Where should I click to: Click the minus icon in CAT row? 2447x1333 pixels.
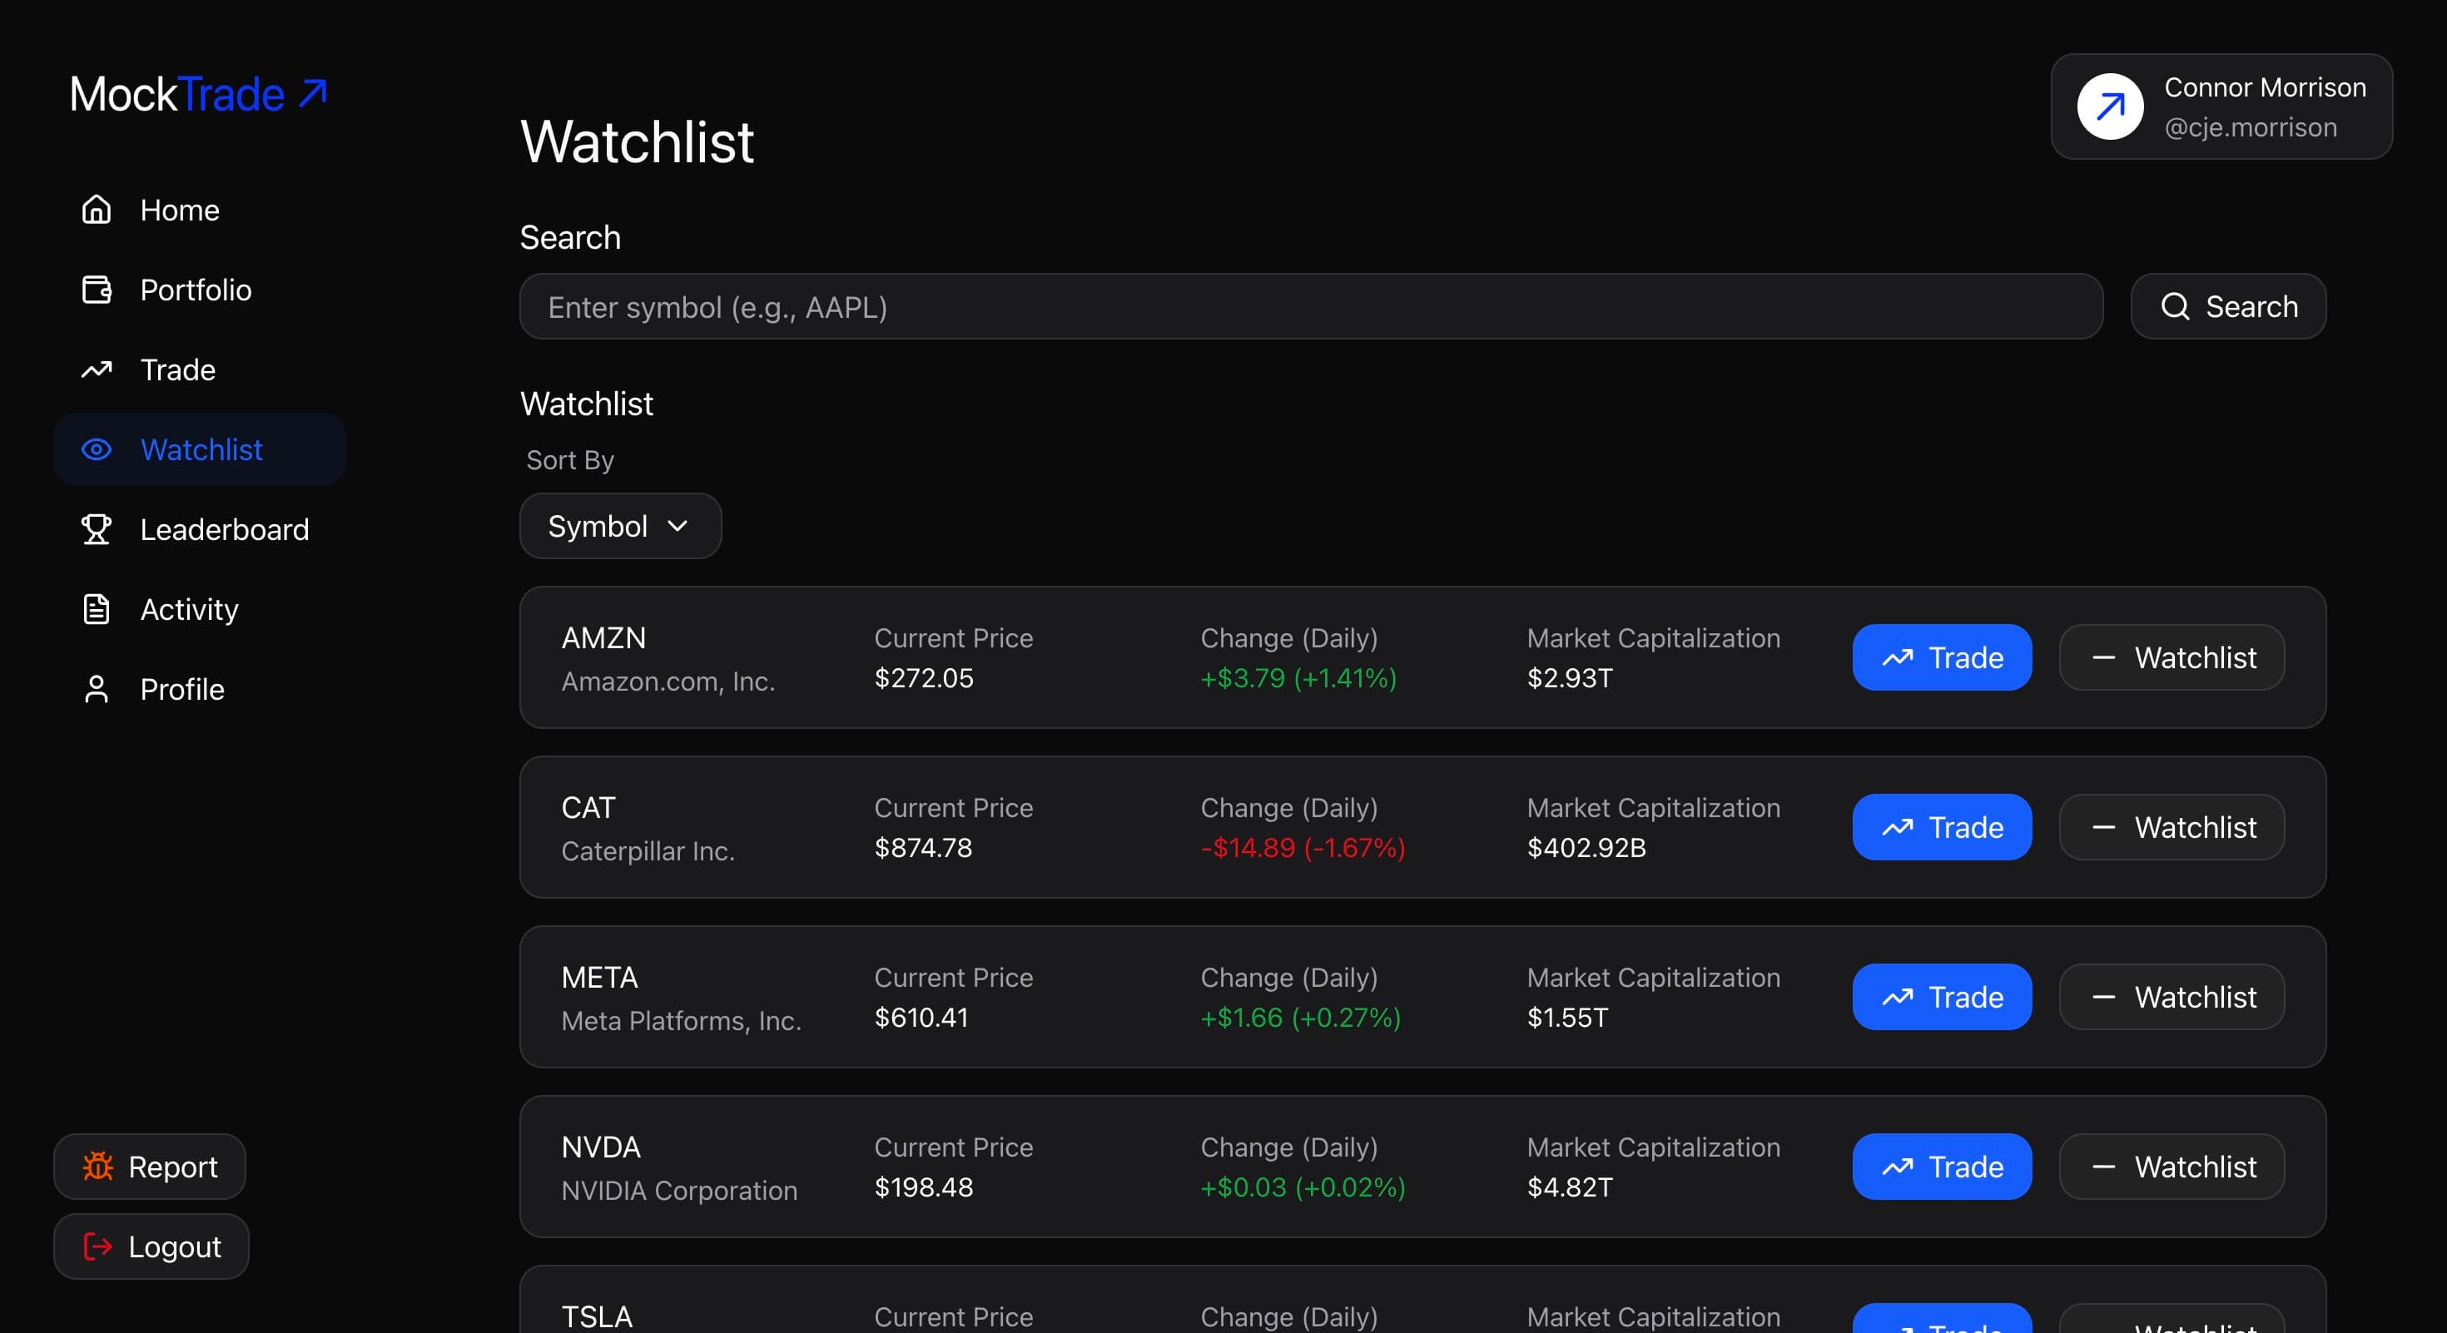pos(2103,827)
